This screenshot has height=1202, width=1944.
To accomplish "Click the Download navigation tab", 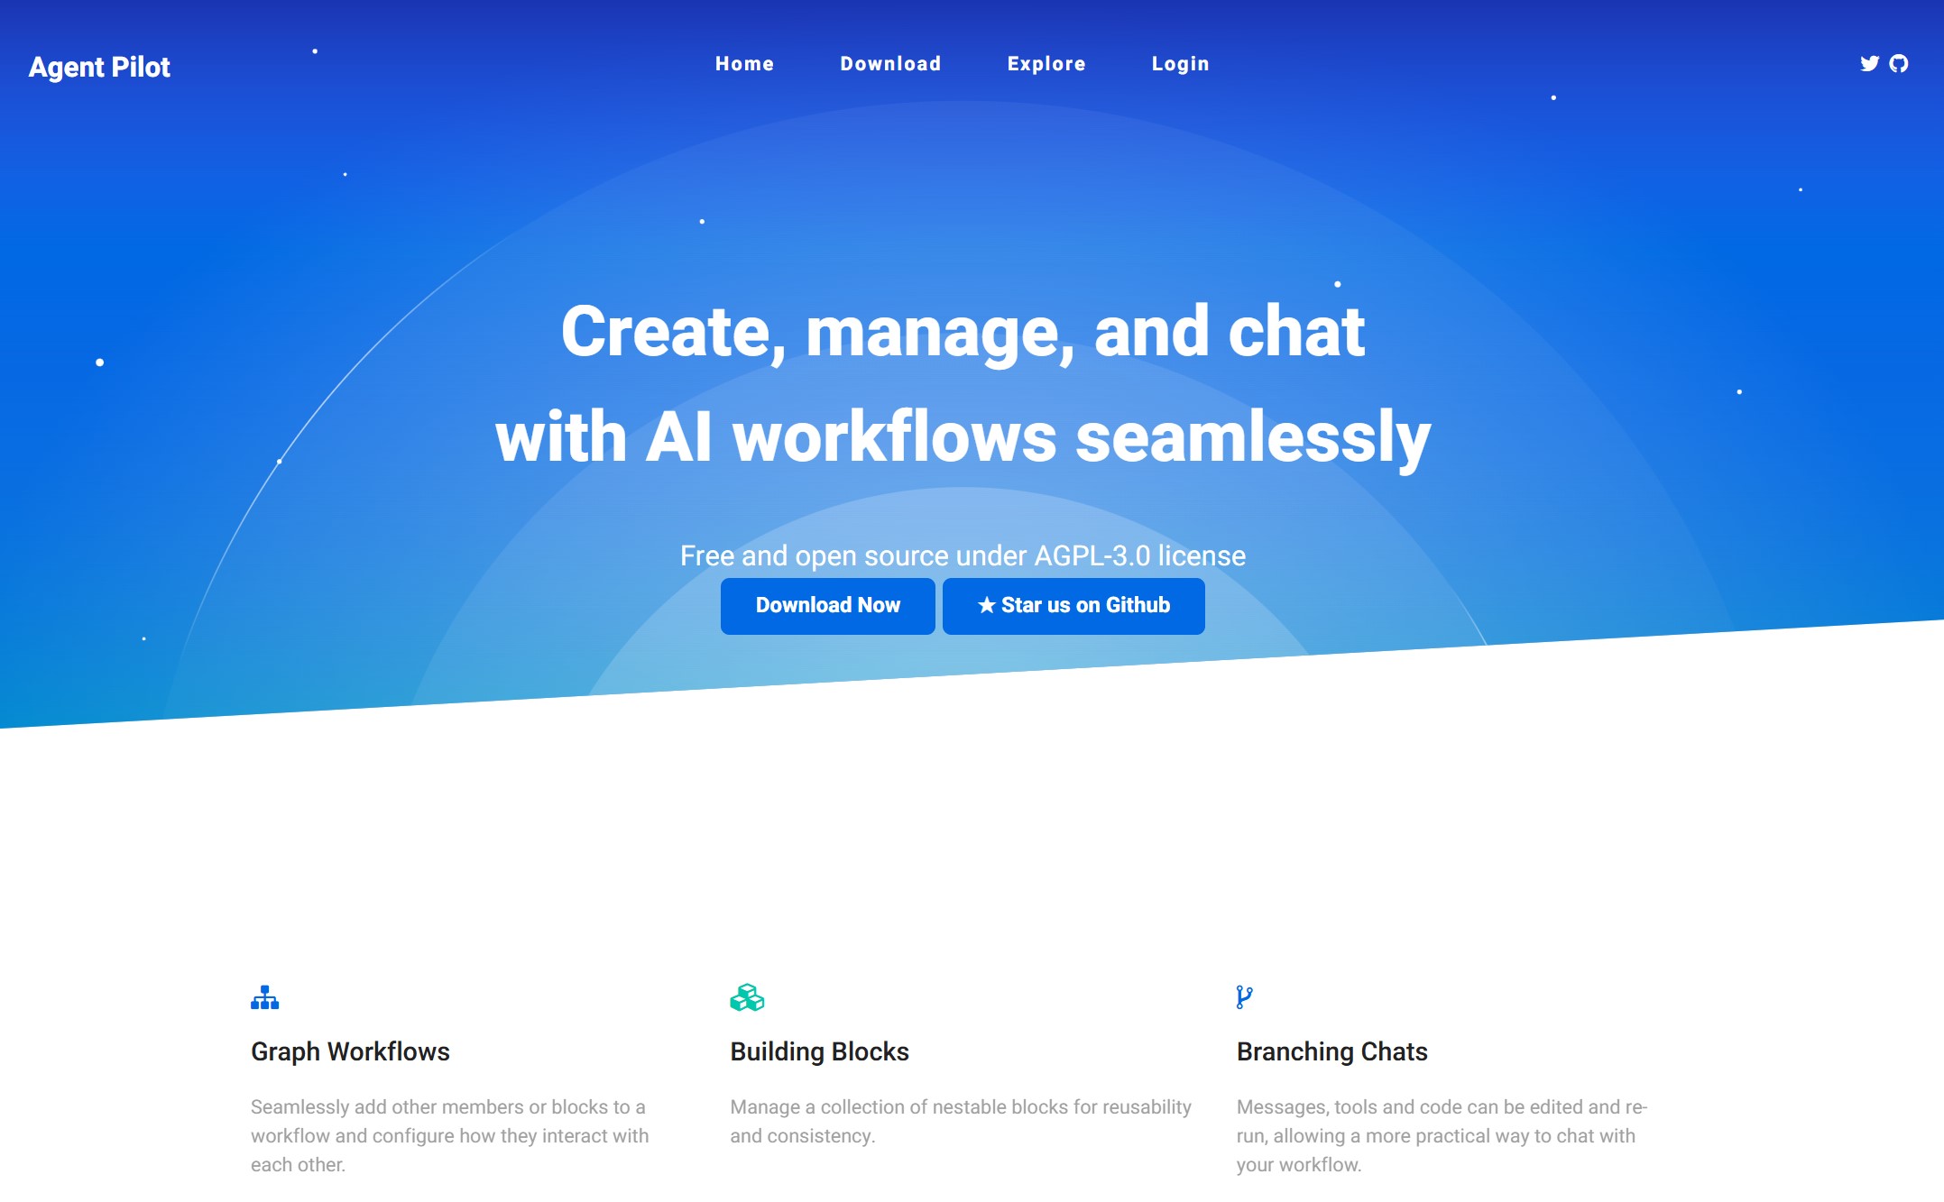I will (x=890, y=64).
